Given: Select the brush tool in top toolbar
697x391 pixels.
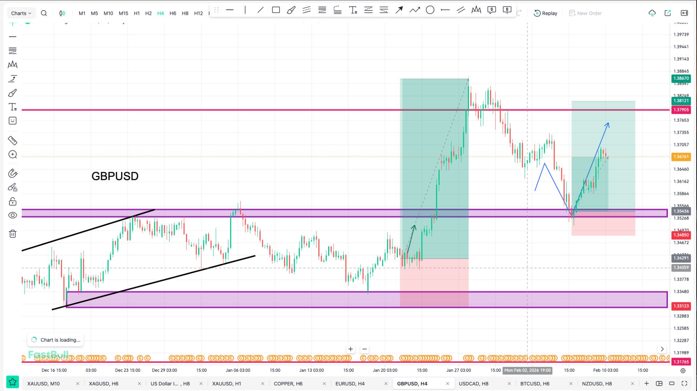Looking at the screenshot, I should tap(291, 10).
